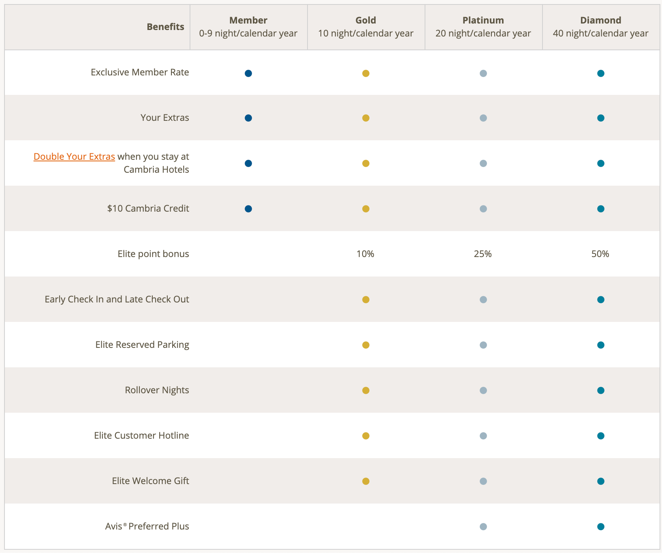Image resolution: width=662 pixels, height=553 pixels.
Task: Click the Gold dot for Early Check In row
Action: click(x=366, y=300)
